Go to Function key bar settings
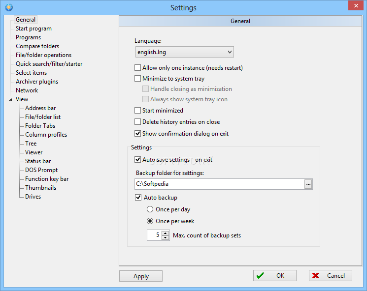 coord(47,179)
